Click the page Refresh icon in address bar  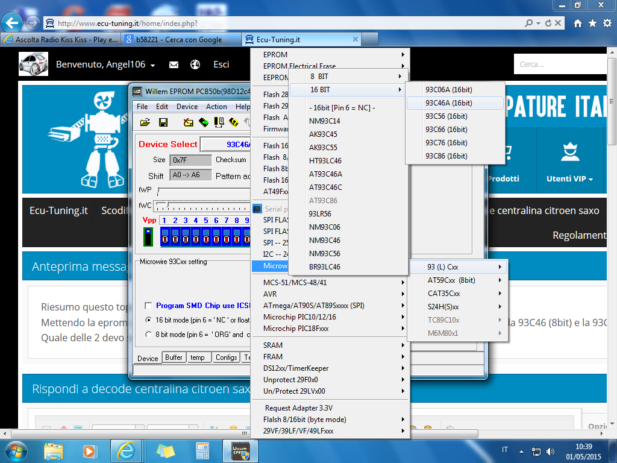548,24
